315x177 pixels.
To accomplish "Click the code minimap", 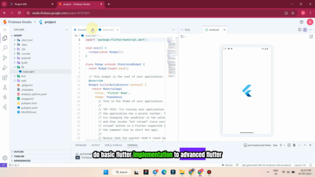I will tap(171, 58).
